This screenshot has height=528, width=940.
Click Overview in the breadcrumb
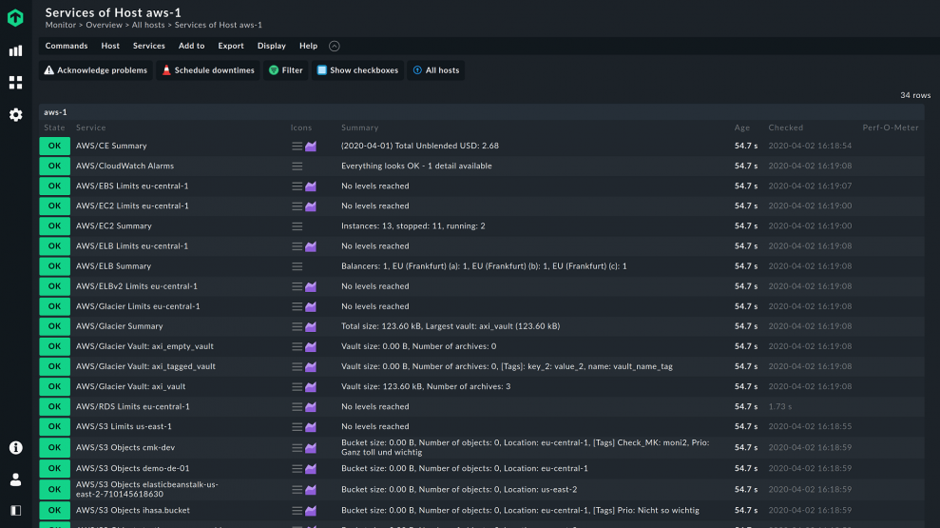[104, 25]
